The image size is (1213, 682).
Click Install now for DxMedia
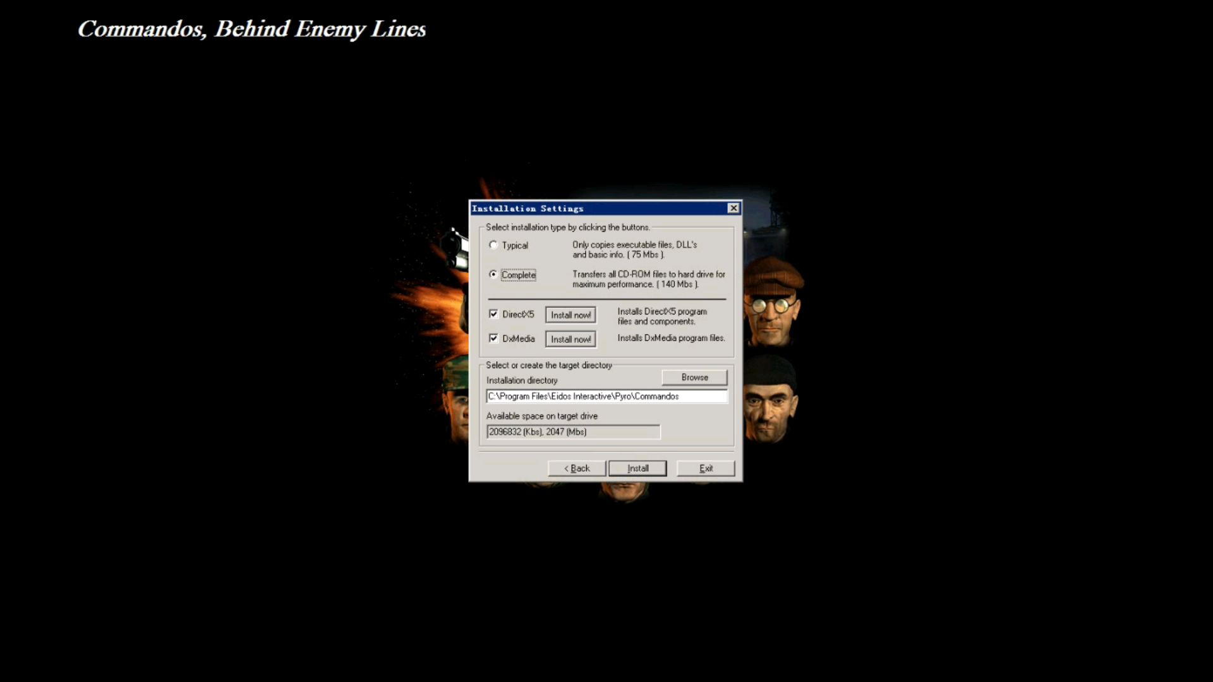[570, 339]
